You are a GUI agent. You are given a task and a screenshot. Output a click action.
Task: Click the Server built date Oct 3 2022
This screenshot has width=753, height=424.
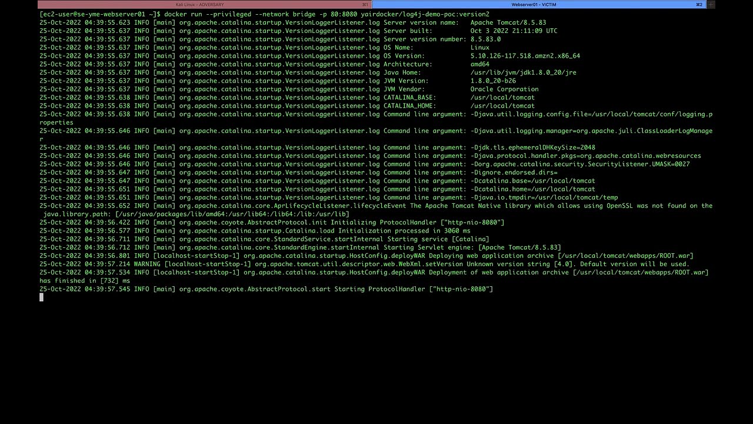(x=514, y=31)
